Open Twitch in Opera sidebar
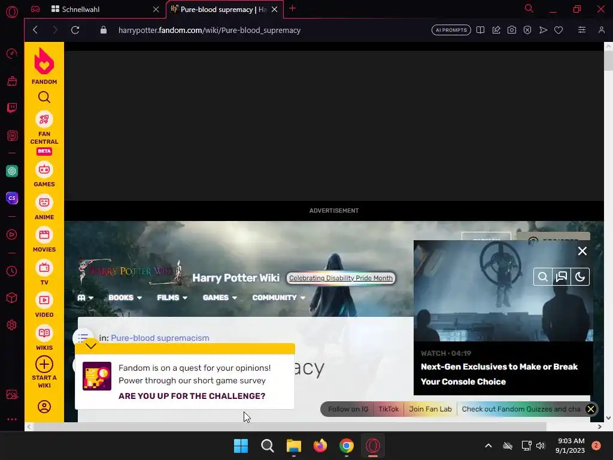The image size is (613, 460). pos(12,108)
